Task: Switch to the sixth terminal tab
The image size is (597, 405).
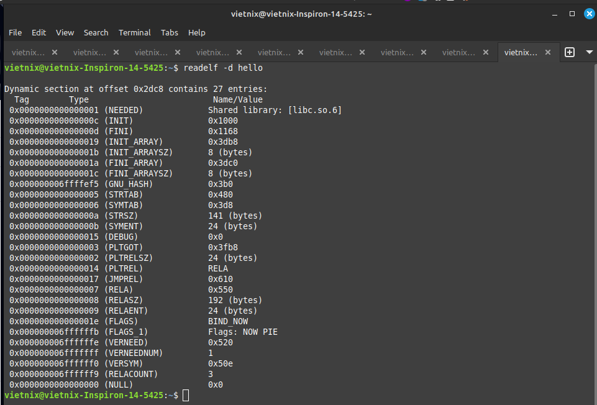Action: click(335, 53)
